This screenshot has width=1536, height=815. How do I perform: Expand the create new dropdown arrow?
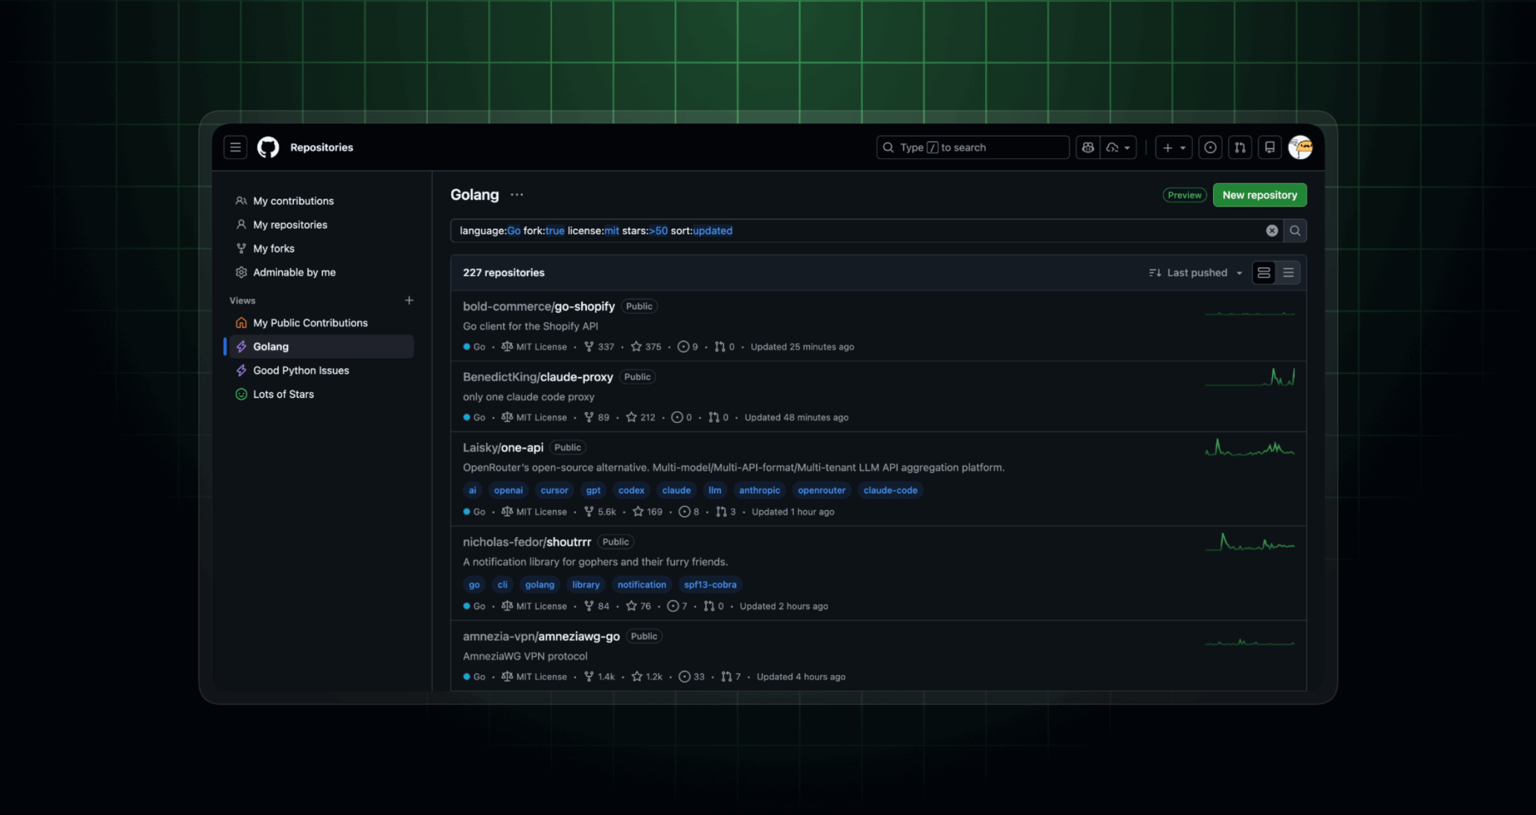1183,147
